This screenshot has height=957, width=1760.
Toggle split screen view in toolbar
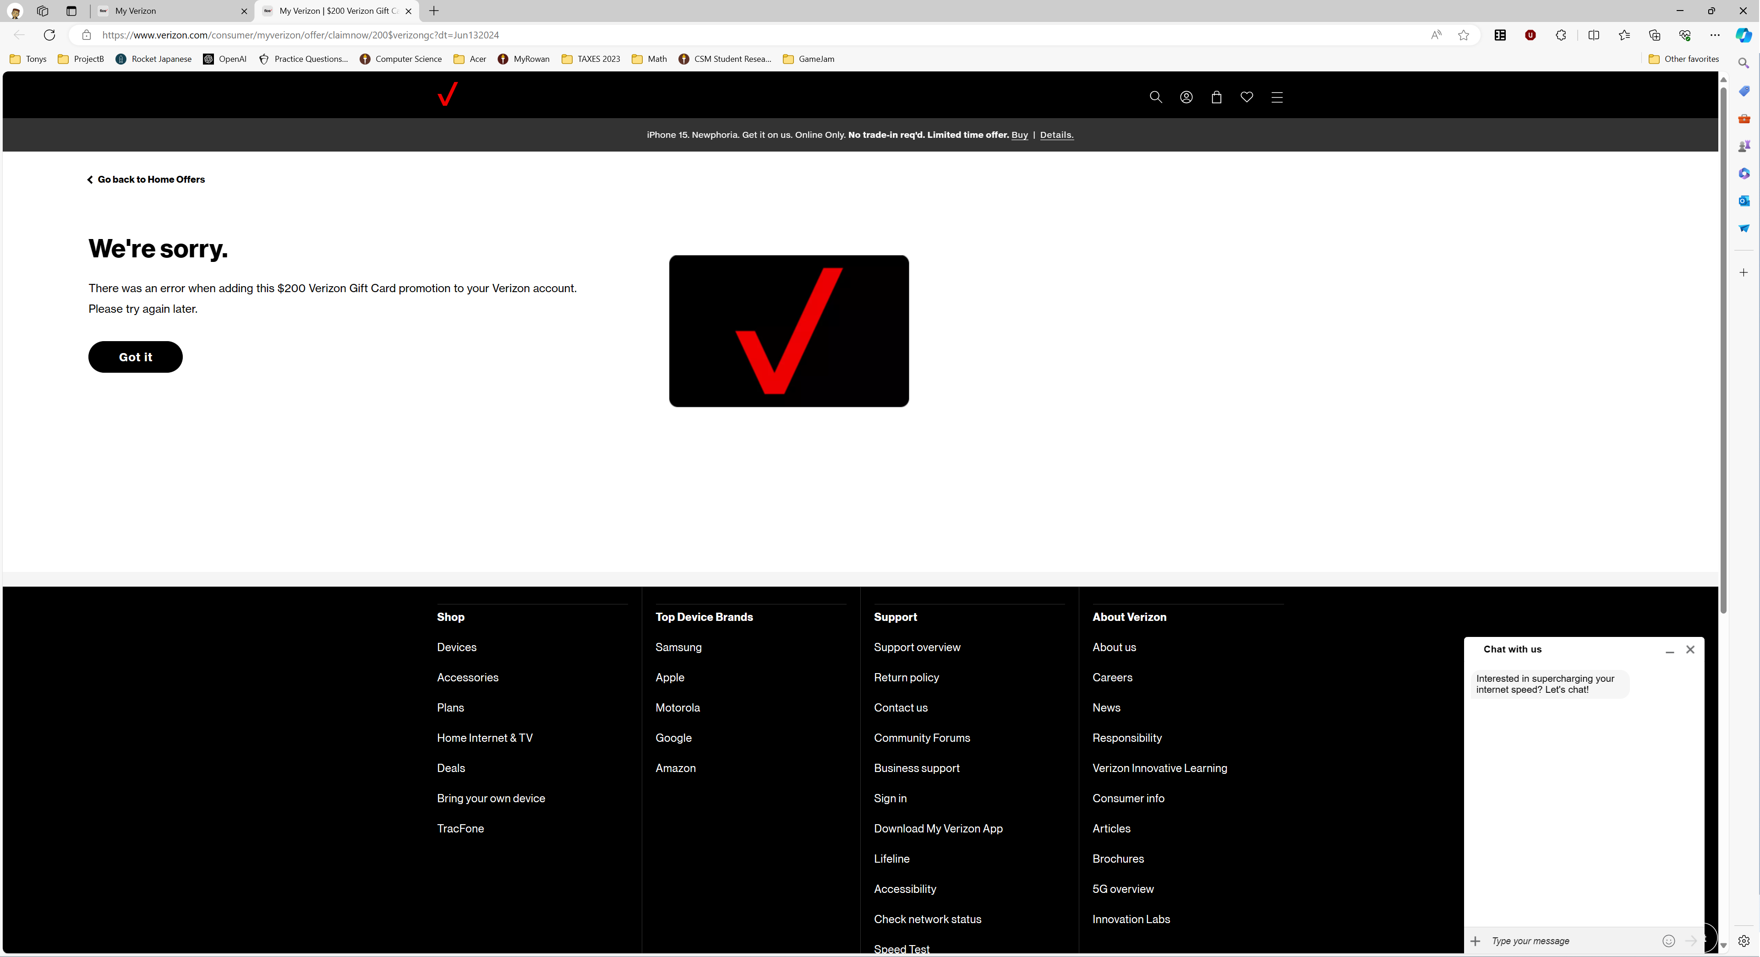1593,35
